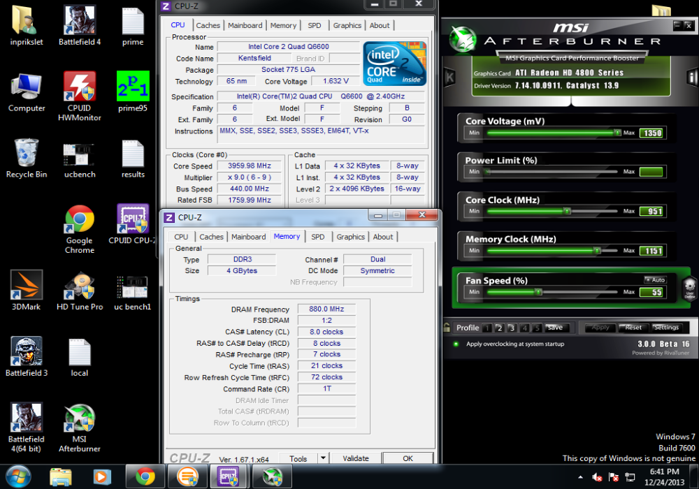Click Reset in Afterburner
This screenshot has height=489, width=699.
(x=633, y=328)
